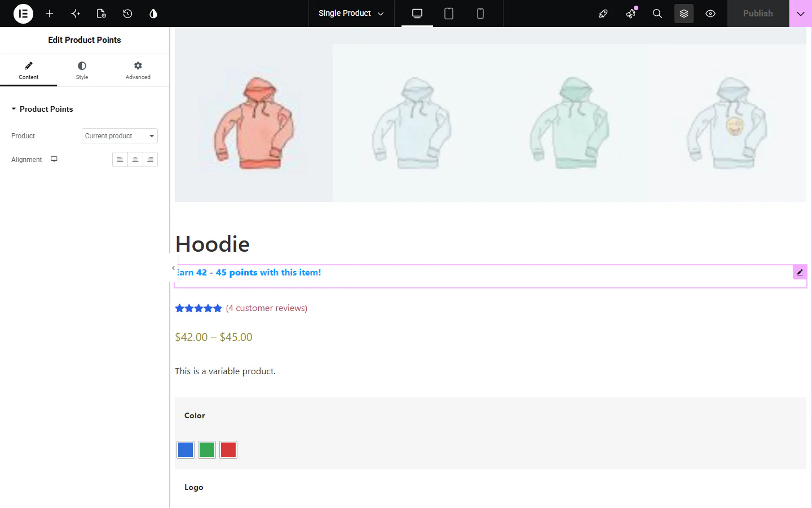Click the rocket icon in top bar
This screenshot has height=508, width=812.
coord(603,14)
